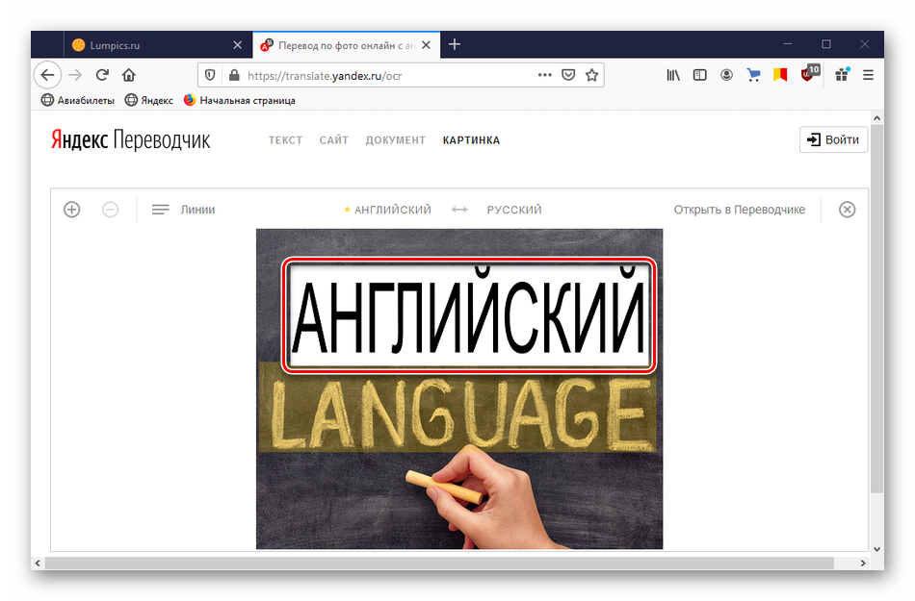
Task: Reload the page
Action: coord(102,75)
